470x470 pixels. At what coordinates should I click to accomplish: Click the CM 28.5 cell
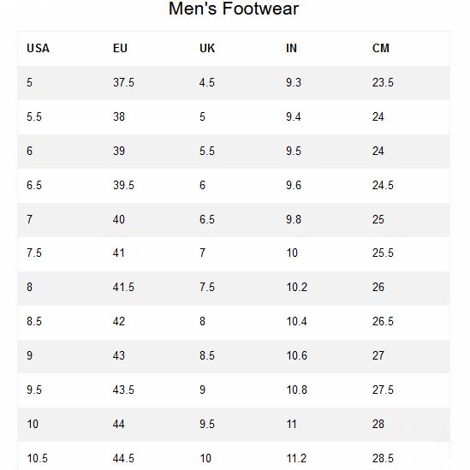click(383, 458)
